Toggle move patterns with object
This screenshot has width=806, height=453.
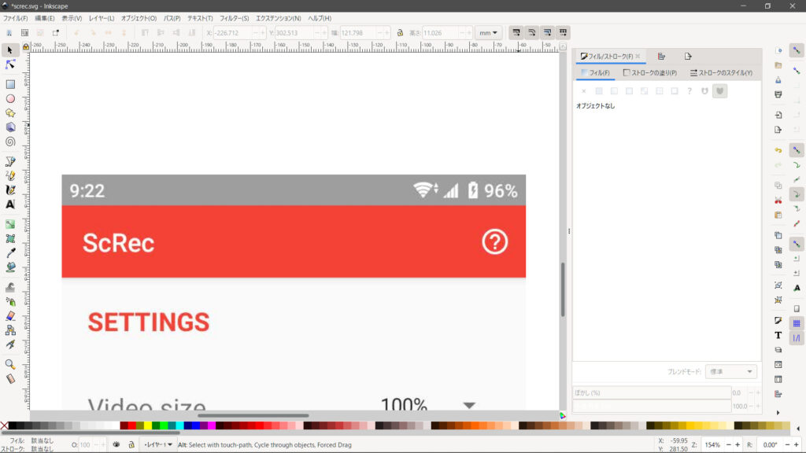click(564, 33)
